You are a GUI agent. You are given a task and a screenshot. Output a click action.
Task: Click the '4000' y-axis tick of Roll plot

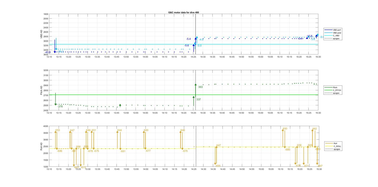pos(46,126)
